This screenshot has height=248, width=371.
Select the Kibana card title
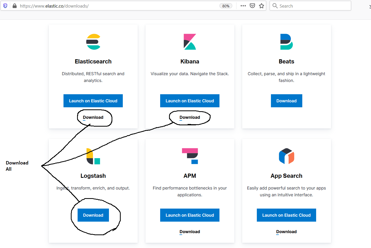point(190,62)
